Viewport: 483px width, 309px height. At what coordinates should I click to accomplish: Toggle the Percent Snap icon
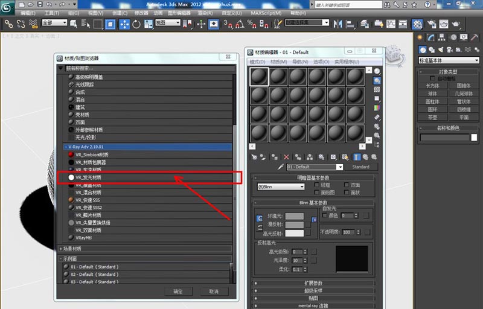(252, 24)
